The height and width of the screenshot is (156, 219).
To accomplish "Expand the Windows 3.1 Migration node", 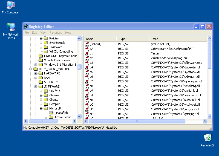I will [36, 65].
